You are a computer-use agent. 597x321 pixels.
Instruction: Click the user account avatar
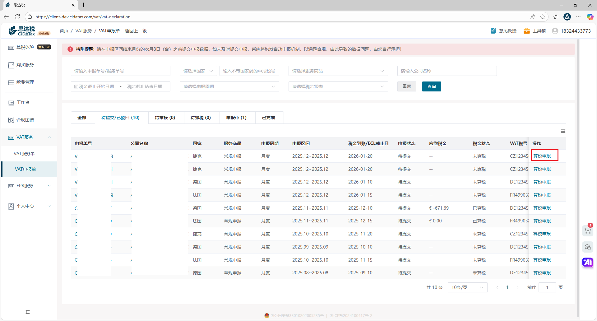click(555, 31)
